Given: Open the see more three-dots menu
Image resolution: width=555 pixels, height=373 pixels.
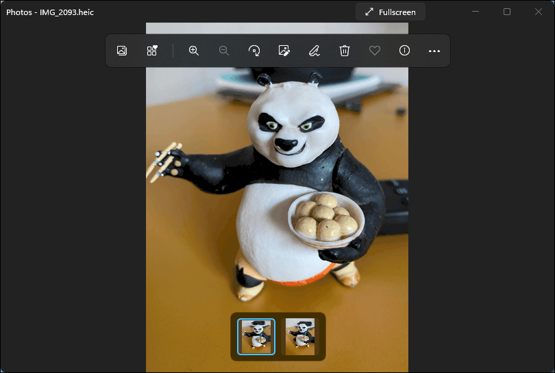Looking at the screenshot, I should (434, 51).
